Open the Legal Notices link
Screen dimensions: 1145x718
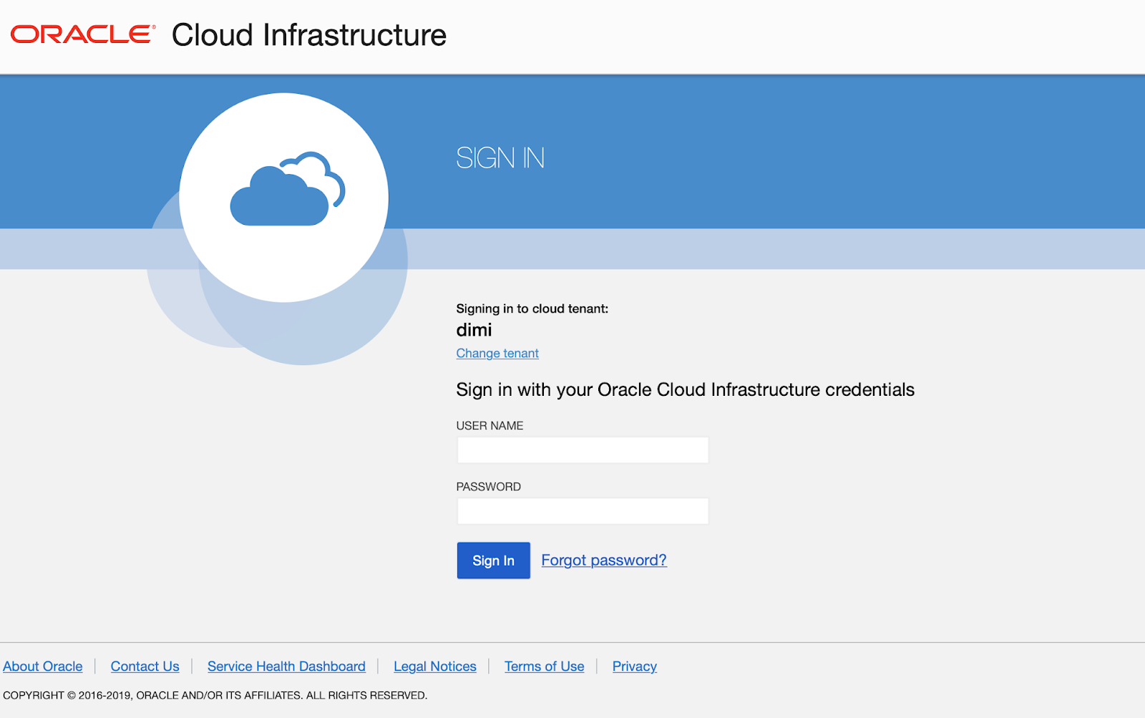(x=434, y=666)
